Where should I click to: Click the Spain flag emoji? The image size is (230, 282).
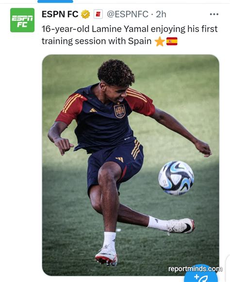coord(172,41)
